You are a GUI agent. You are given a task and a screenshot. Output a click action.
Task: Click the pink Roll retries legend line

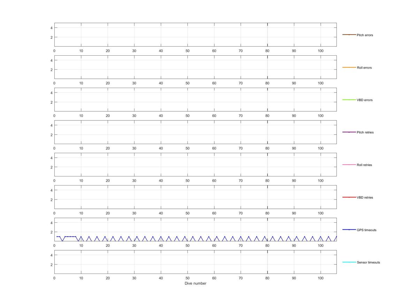349,165
